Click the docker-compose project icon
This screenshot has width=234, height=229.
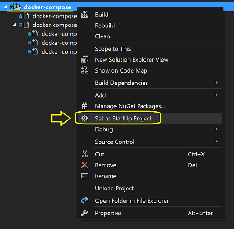click(x=15, y=7)
